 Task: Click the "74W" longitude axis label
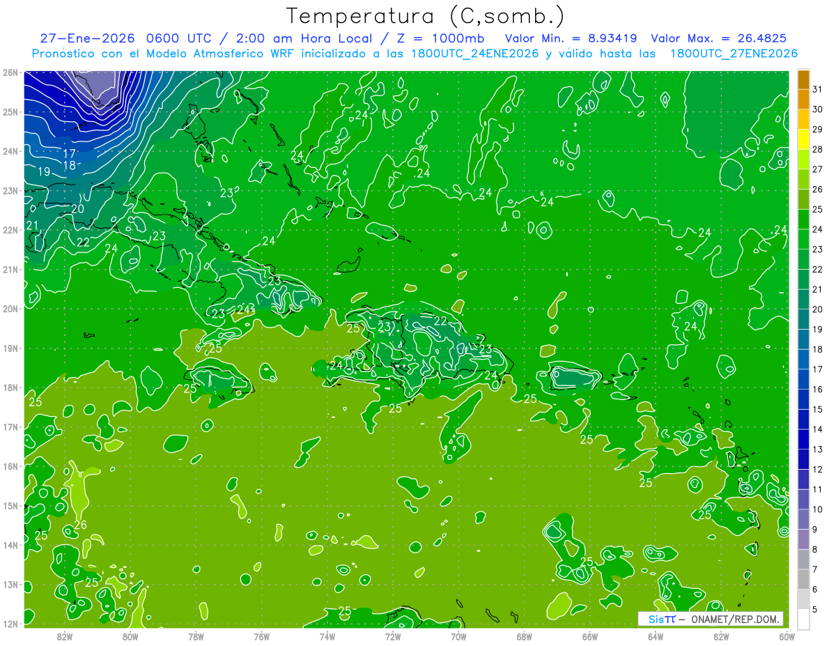click(327, 636)
